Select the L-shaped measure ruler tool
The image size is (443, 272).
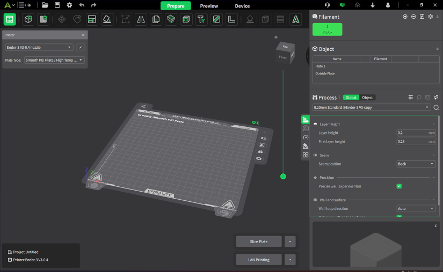point(231,19)
